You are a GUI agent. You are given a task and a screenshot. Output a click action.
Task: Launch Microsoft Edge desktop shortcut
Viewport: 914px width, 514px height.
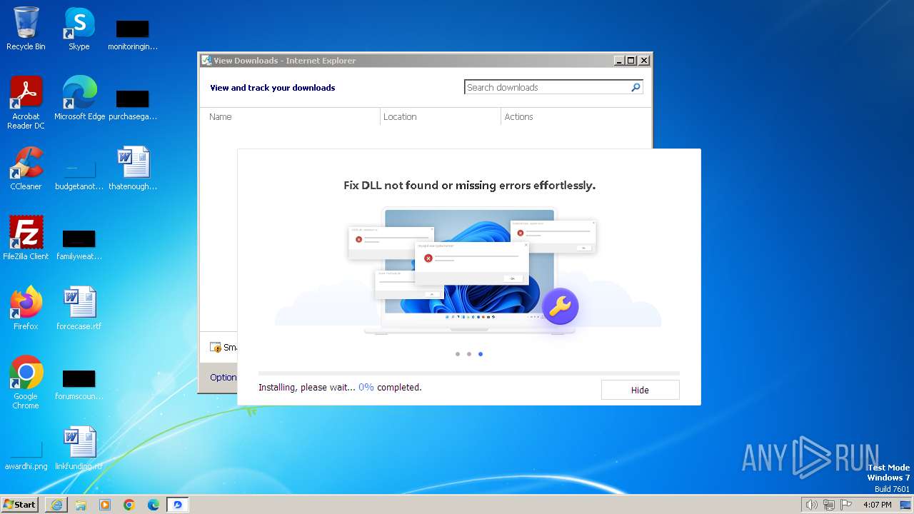[79, 98]
